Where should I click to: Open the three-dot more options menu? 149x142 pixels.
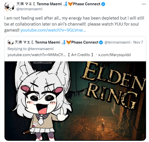point(144,4)
